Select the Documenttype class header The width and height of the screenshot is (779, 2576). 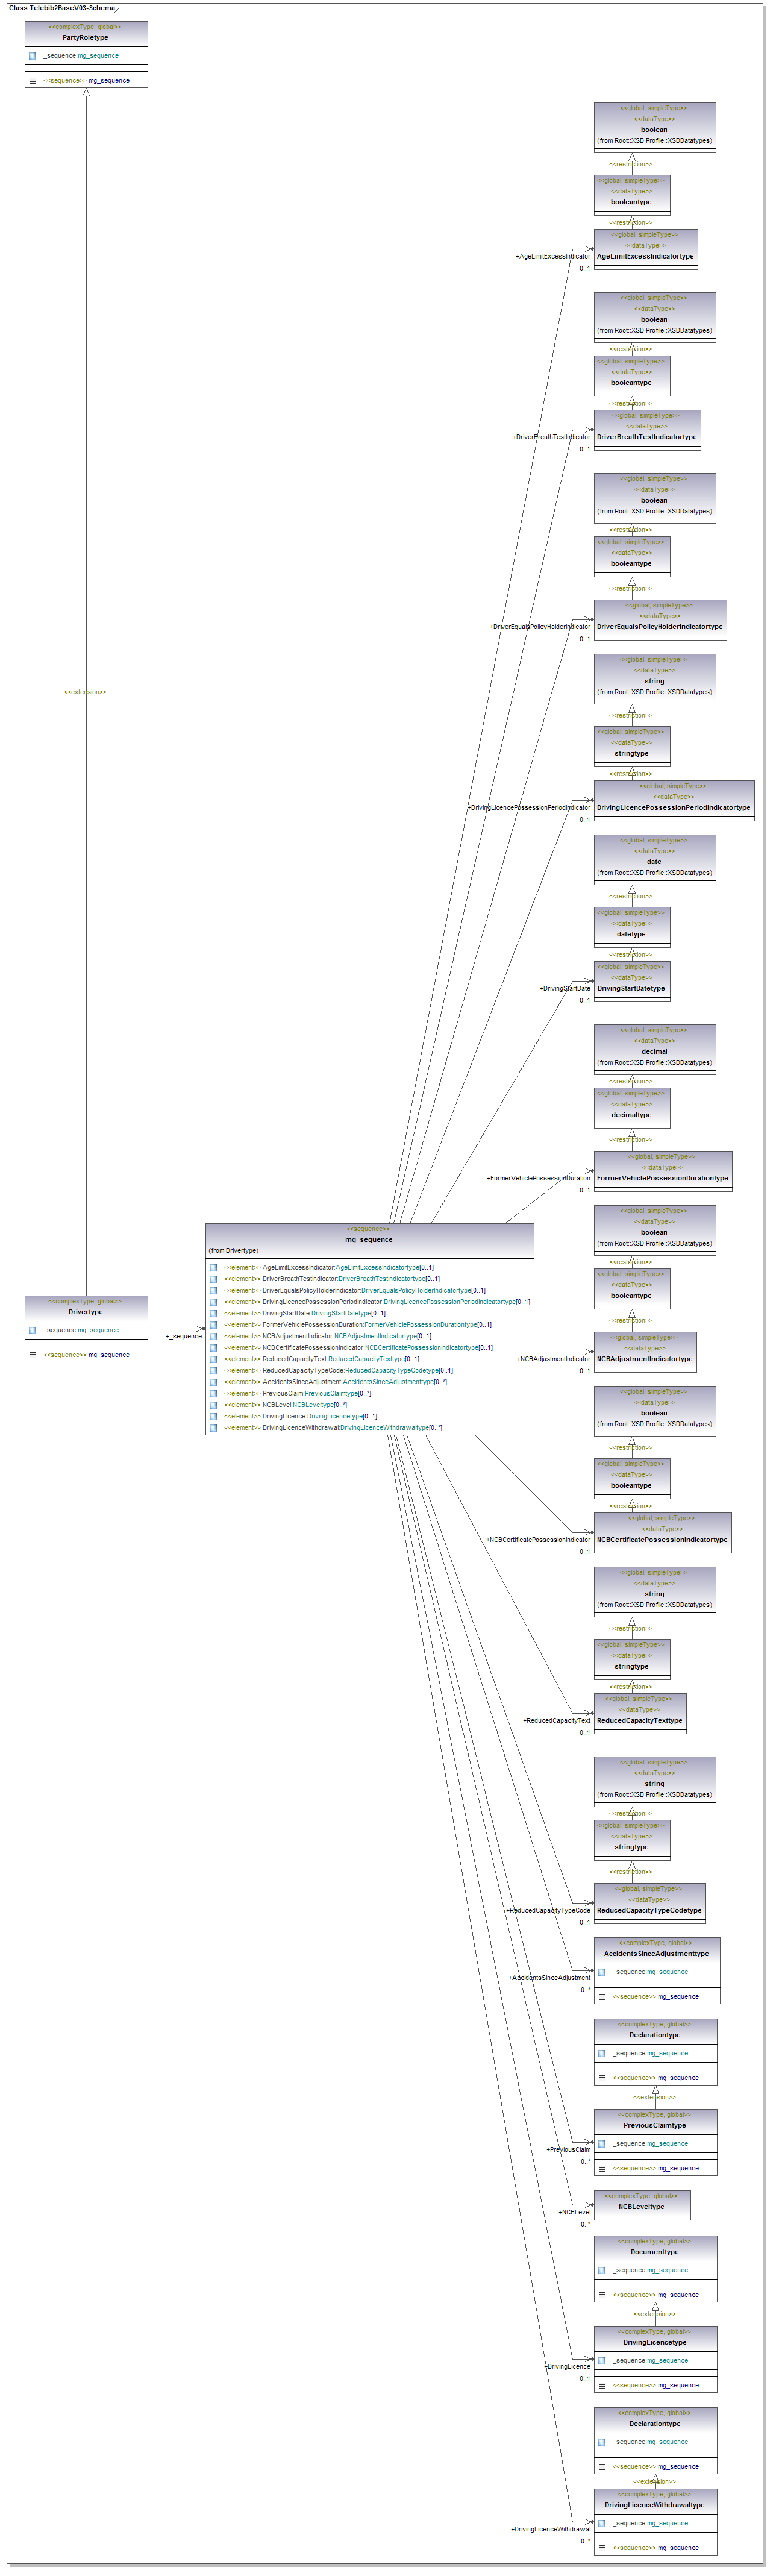(655, 2252)
